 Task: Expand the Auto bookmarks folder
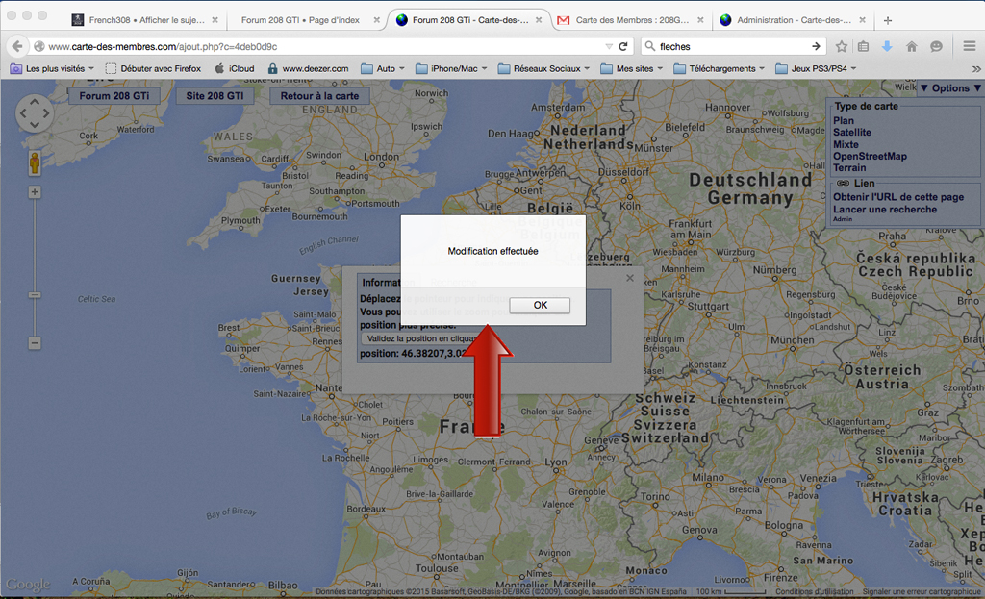(x=383, y=68)
